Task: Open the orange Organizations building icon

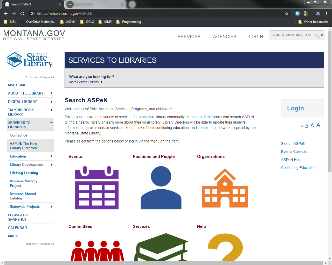Action: (x=225, y=188)
